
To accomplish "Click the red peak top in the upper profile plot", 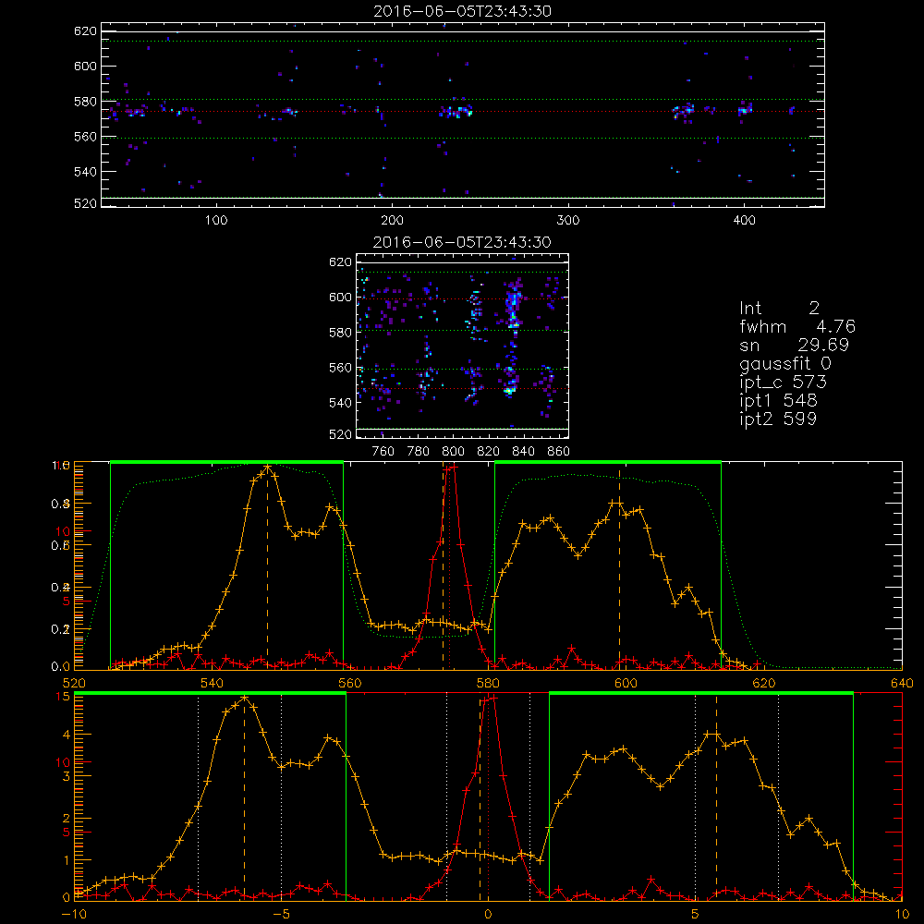I will click(452, 467).
